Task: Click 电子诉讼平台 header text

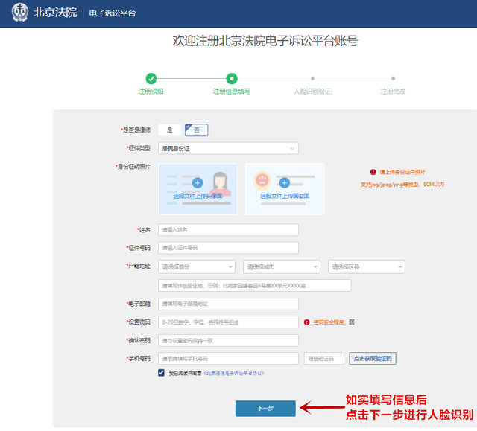Action: click(113, 13)
